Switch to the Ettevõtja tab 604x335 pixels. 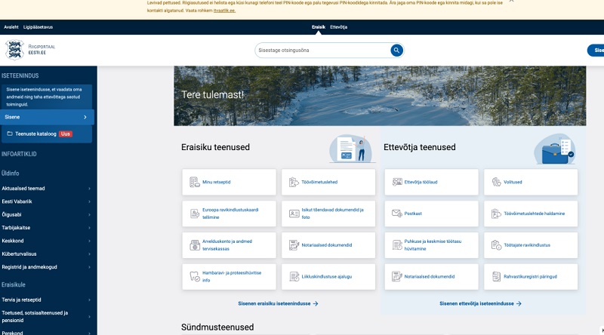(x=339, y=27)
